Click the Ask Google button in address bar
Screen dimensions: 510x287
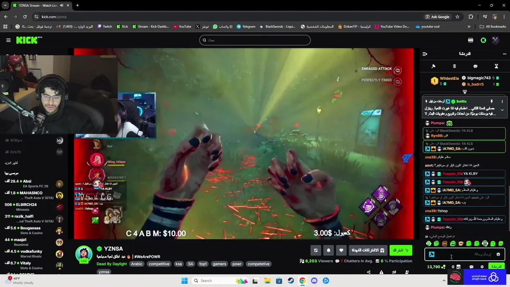click(x=437, y=17)
